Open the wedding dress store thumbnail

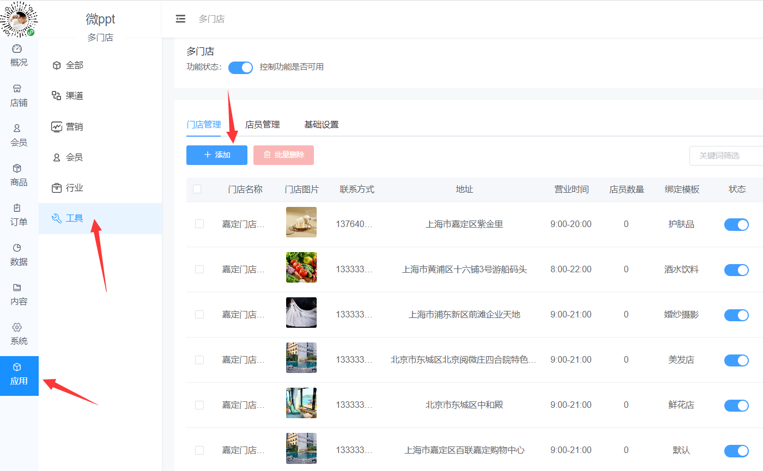point(301,313)
